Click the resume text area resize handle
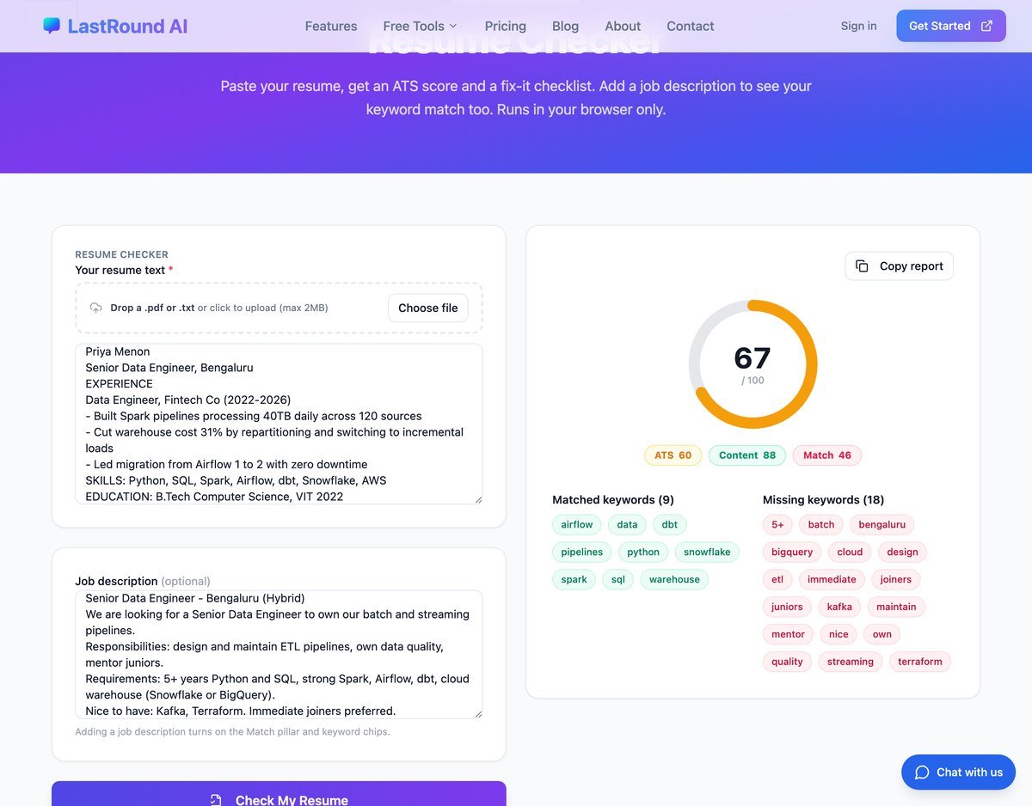This screenshot has height=806, width=1032. click(x=477, y=499)
